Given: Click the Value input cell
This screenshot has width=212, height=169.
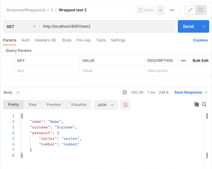Looking at the screenshot, I should tap(112, 71).
